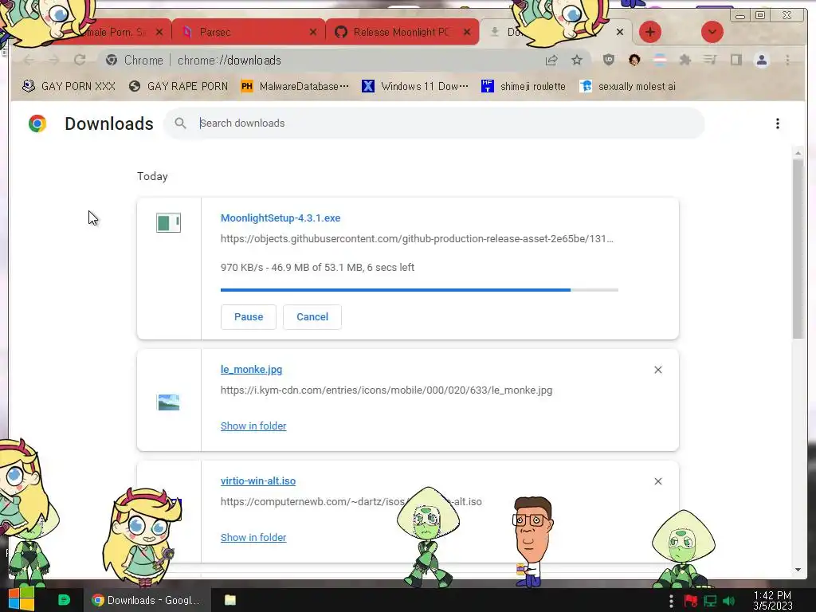Switch to the Release Moonlight PC tab
816x612 pixels.
point(401,32)
